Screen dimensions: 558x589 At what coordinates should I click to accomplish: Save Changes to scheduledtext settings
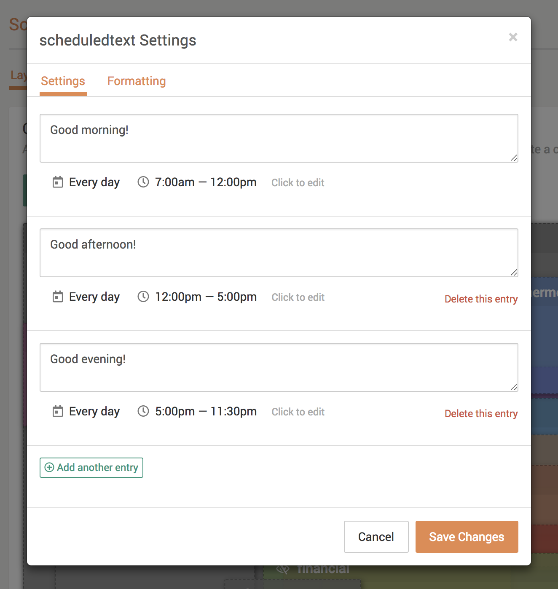coord(466,537)
